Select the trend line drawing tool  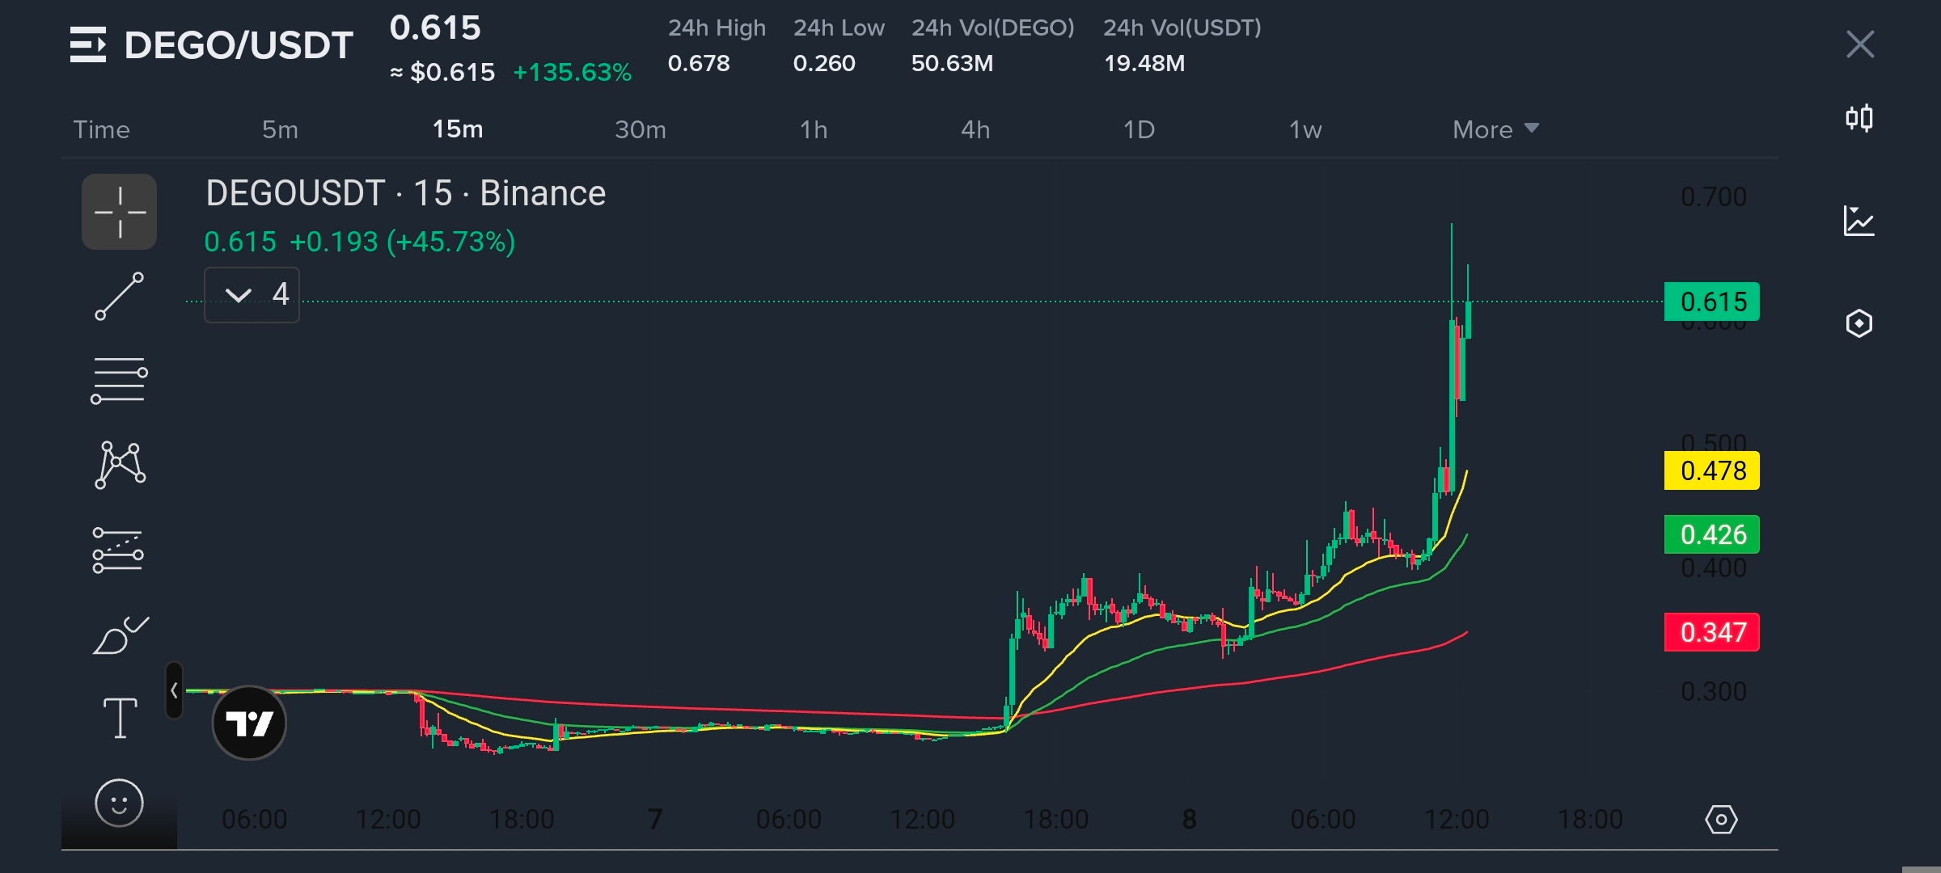tap(119, 296)
